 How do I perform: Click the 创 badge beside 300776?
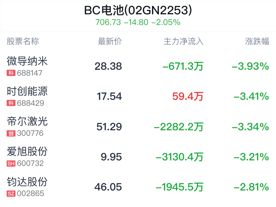click(x=11, y=133)
